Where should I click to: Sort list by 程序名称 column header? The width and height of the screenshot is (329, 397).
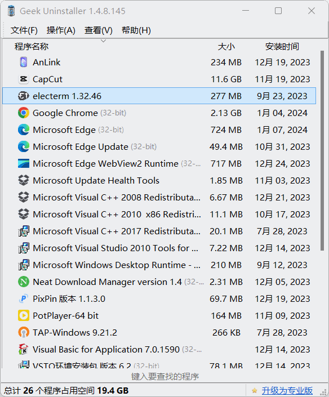(32, 47)
